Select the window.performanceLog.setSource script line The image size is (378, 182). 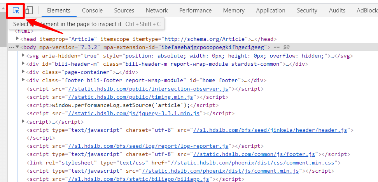point(122,105)
